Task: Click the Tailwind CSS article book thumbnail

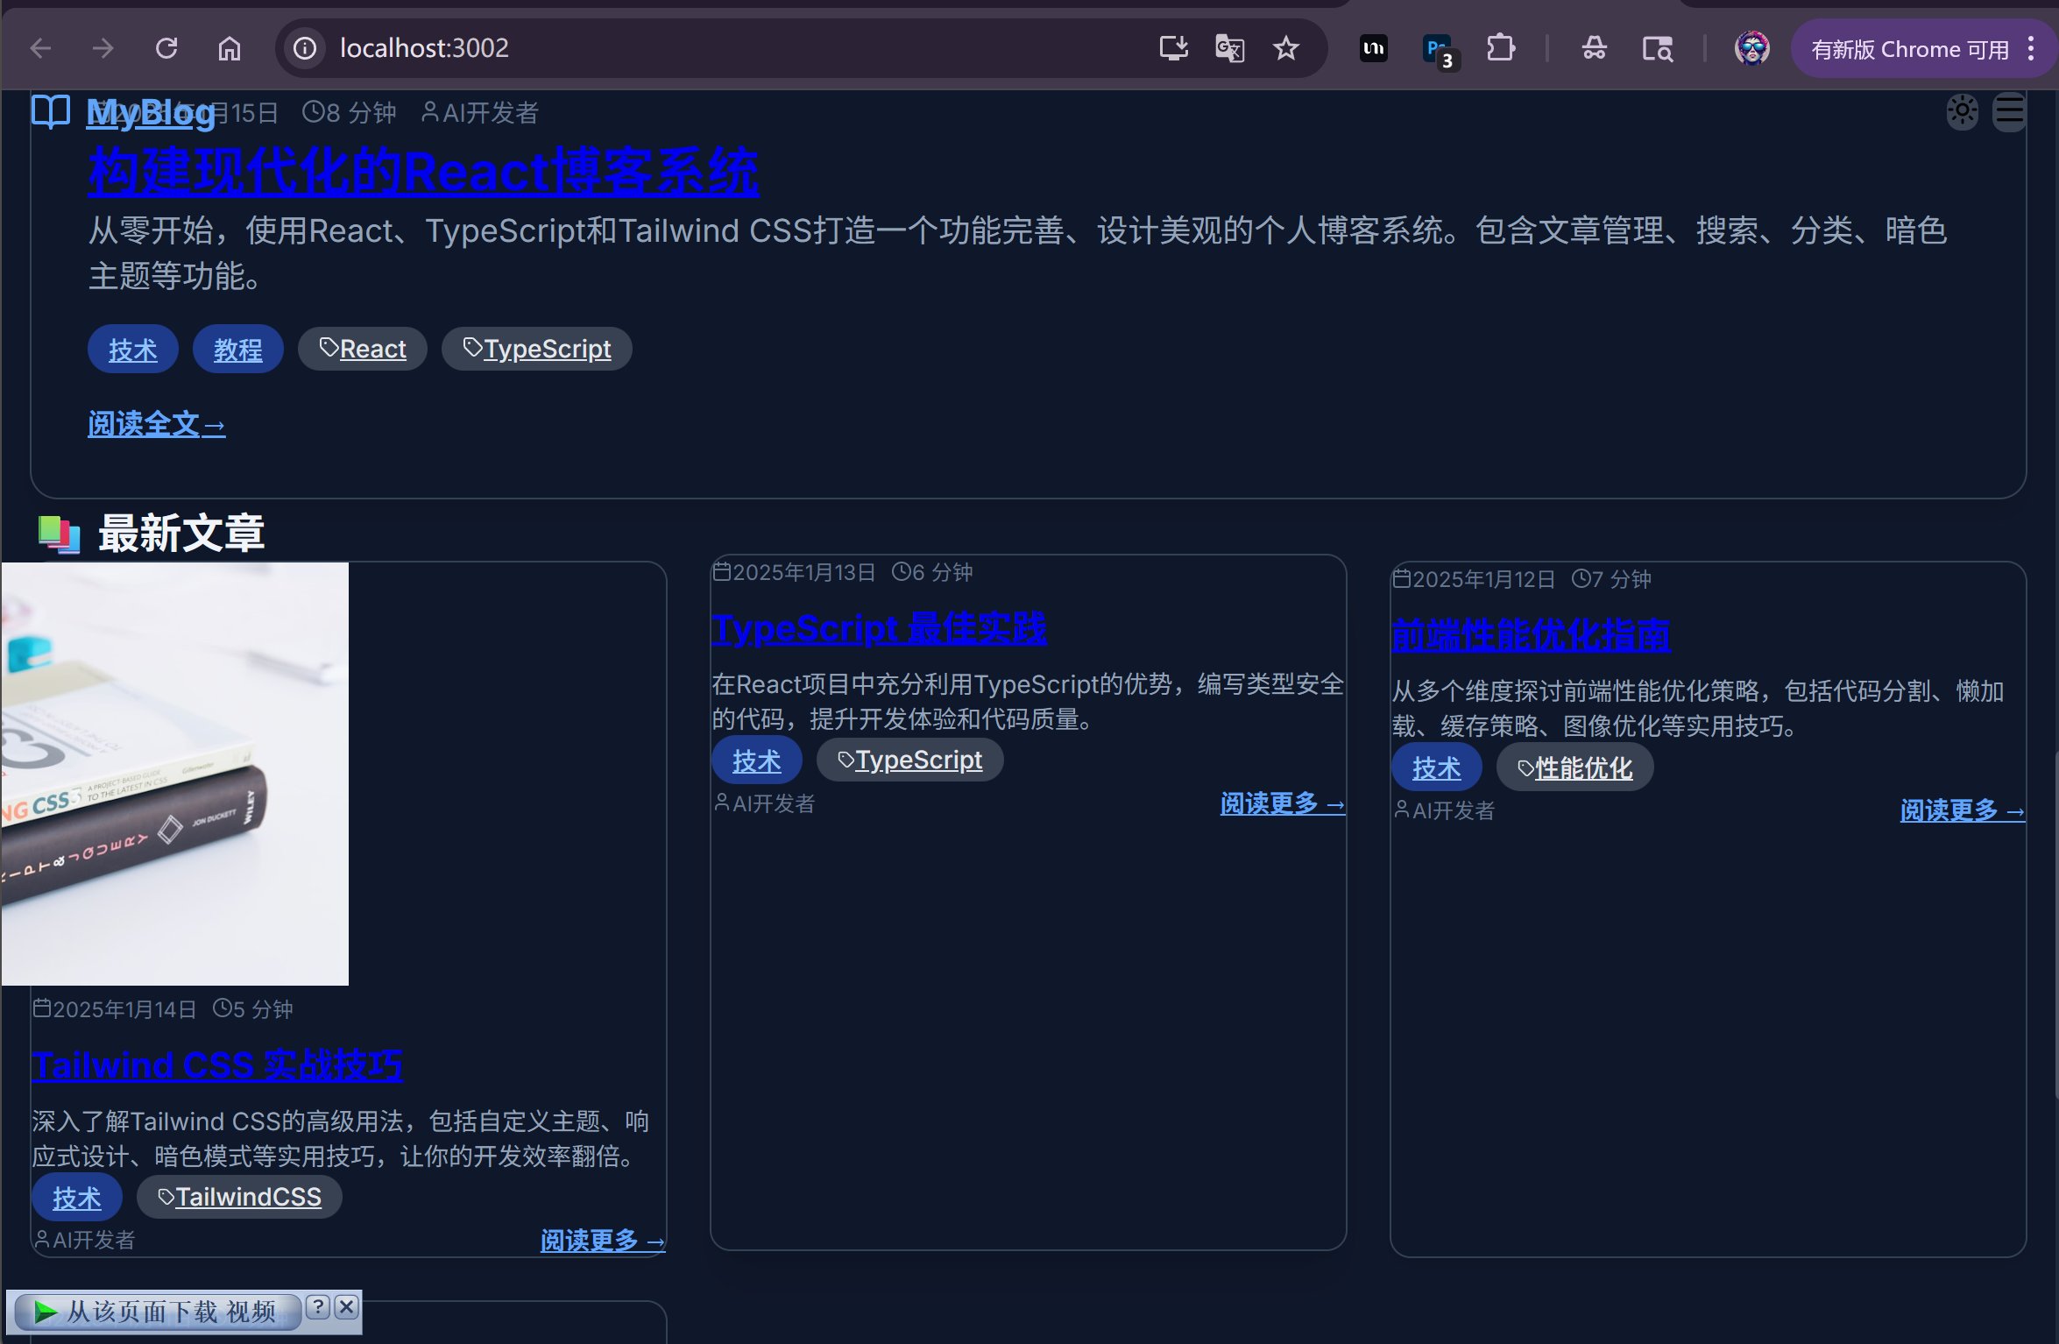Action: click(x=174, y=774)
